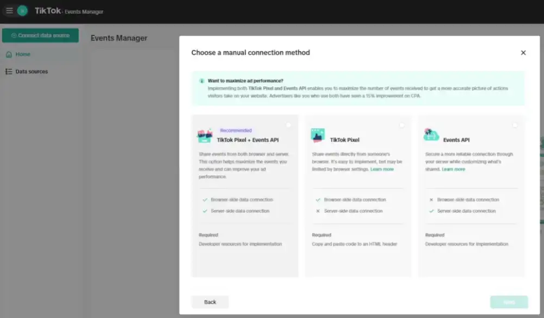Screen dimensions: 544x318
Task: Click Required label in Events API card
Action: click(x=435, y=235)
